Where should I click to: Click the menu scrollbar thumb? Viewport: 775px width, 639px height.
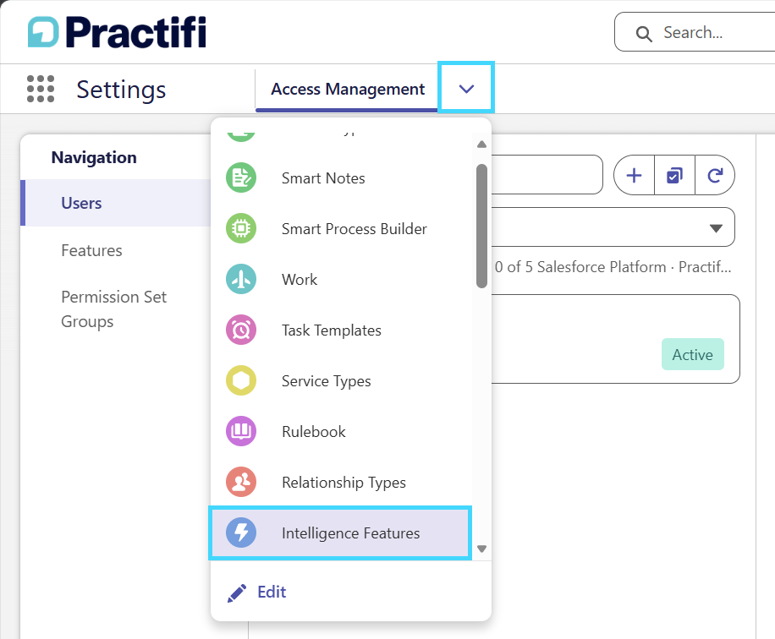pyautogui.click(x=481, y=226)
